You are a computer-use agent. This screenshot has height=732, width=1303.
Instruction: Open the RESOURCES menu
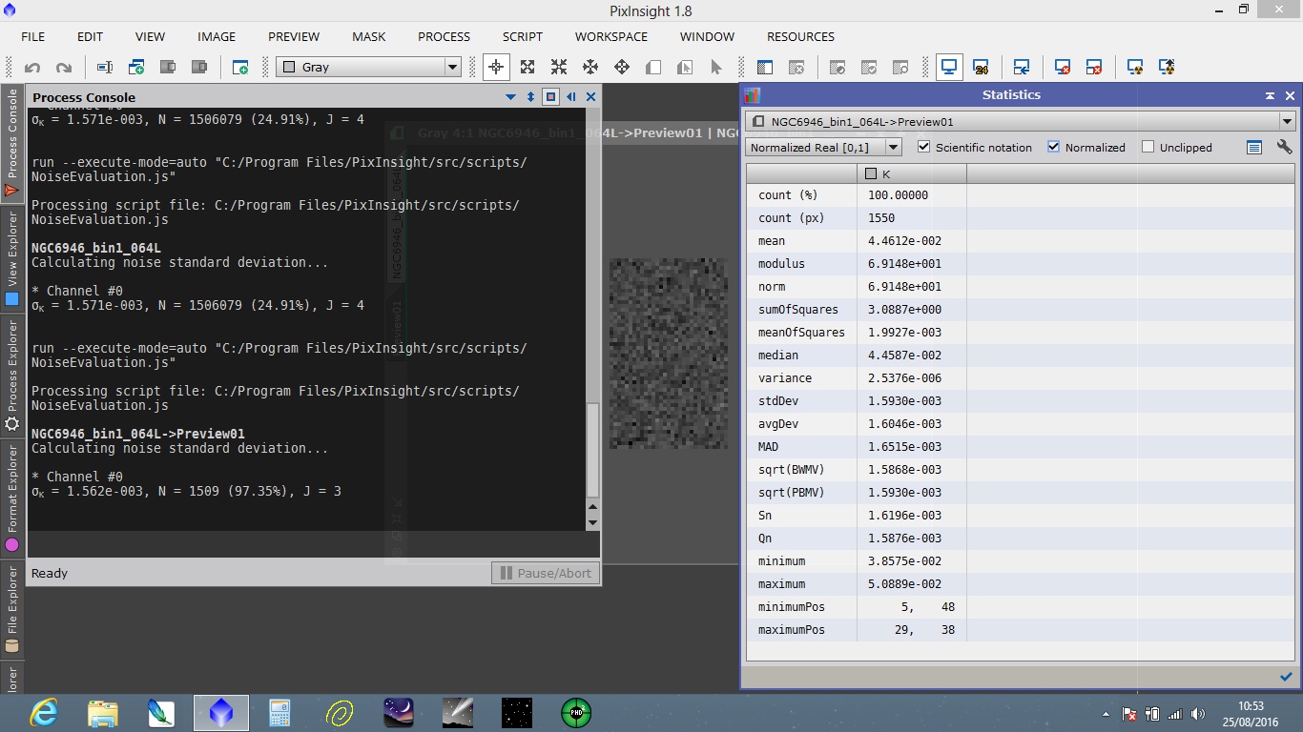[x=801, y=36]
